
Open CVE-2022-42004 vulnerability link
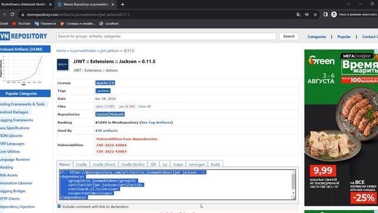point(112,145)
